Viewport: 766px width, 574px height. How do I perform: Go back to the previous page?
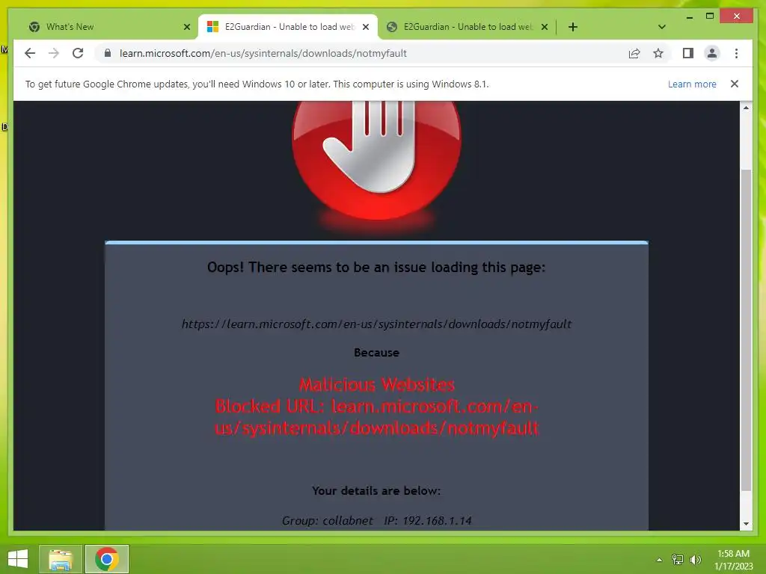point(30,53)
